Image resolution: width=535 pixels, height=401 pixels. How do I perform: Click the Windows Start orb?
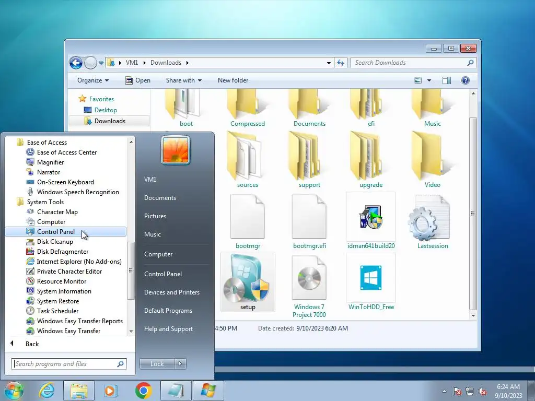click(14, 391)
